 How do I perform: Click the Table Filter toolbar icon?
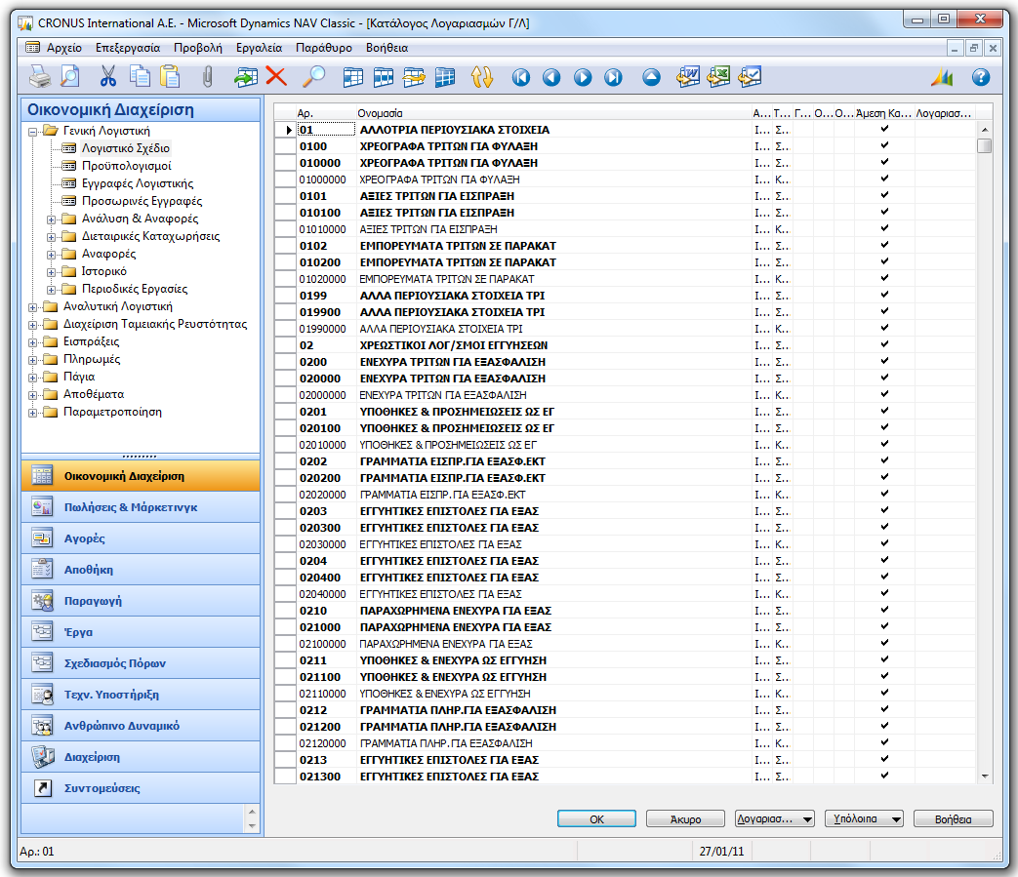(x=383, y=77)
